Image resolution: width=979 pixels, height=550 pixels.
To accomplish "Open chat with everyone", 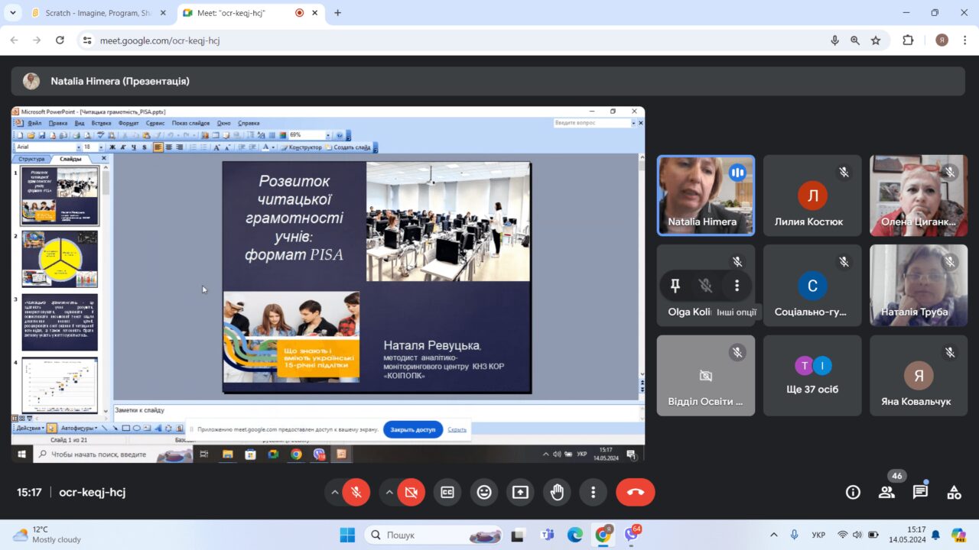I will [920, 493].
